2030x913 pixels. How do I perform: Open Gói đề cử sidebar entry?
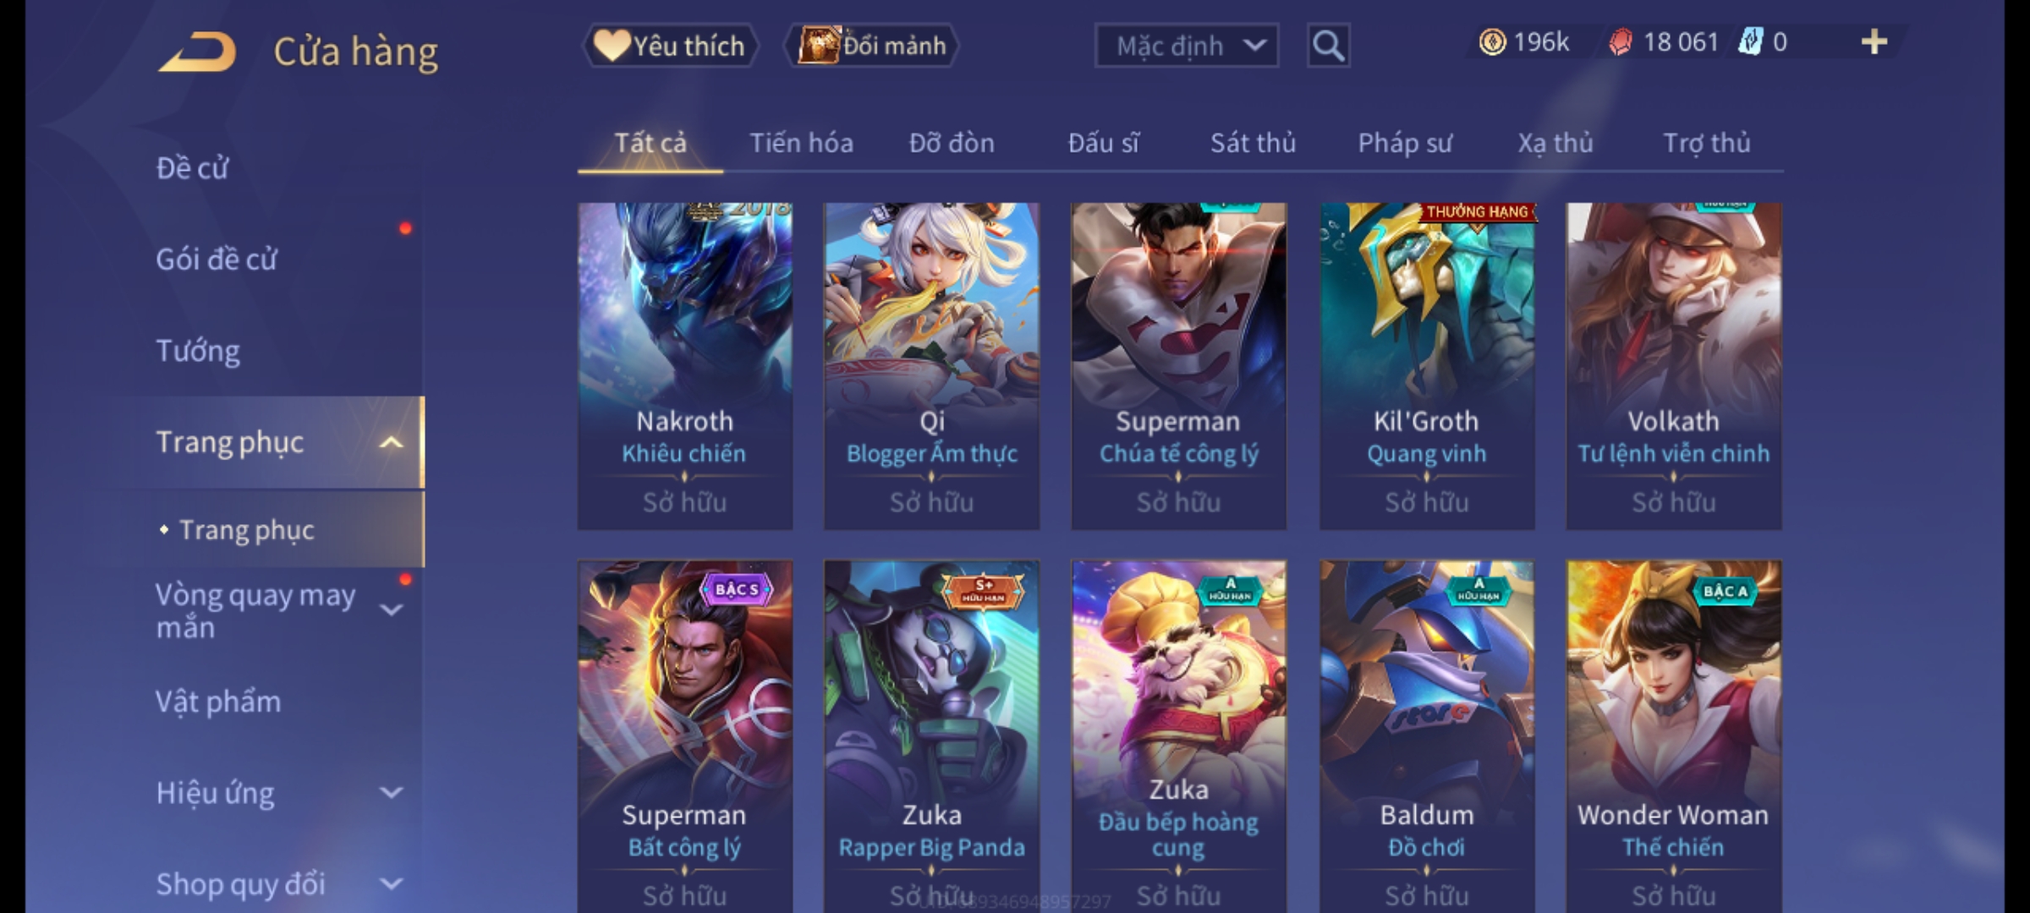[x=217, y=260]
